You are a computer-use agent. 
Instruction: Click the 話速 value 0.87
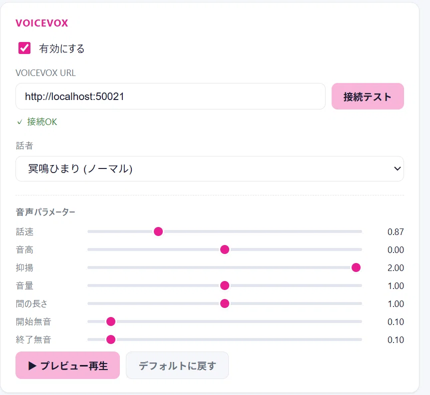[x=396, y=231]
